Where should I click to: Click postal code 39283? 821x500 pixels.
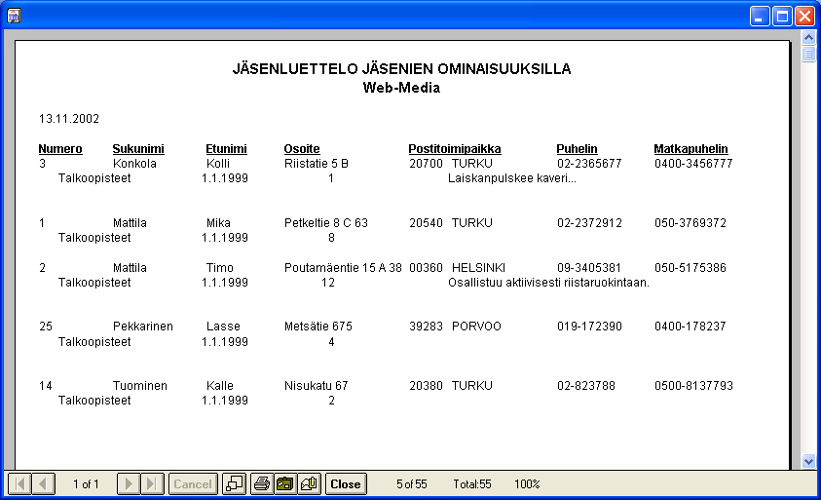[x=427, y=326]
